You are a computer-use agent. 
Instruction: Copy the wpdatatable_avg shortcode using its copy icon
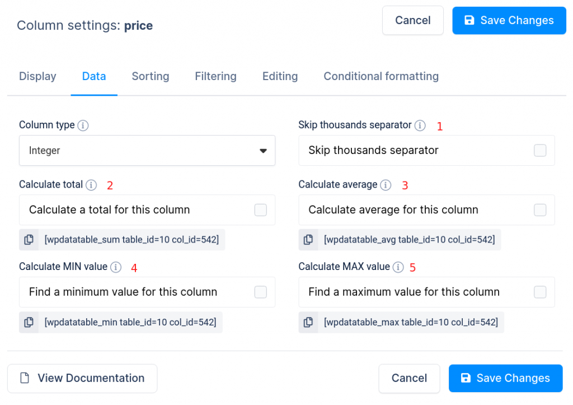click(308, 239)
